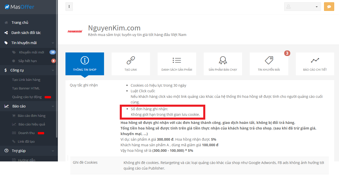Click the NguyenKim logo image
Viewport: 339px width, 185px height.
click(75, 31)
